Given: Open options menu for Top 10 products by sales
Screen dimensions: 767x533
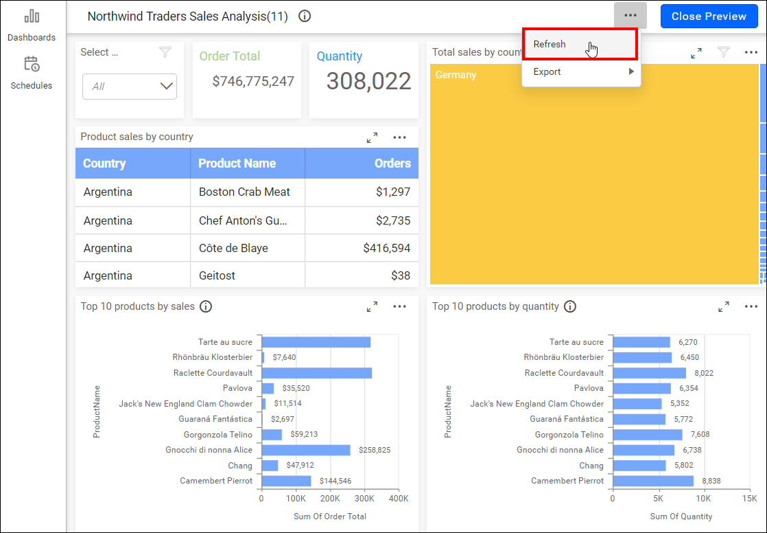Looking at the screenshot, I should tap(400, 306).
